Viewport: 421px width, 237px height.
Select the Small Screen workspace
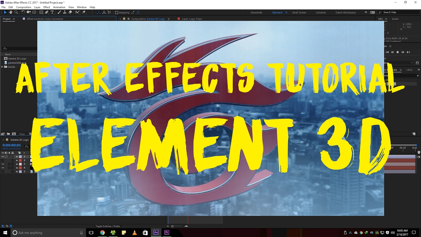pyautogui.click(x=299, y=13)
